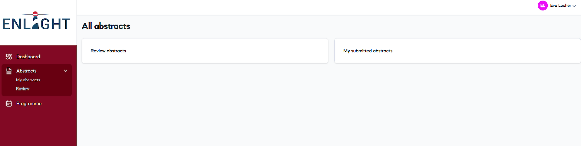
Task: Open the Review abstracts card
Action: tap(205, 51)
